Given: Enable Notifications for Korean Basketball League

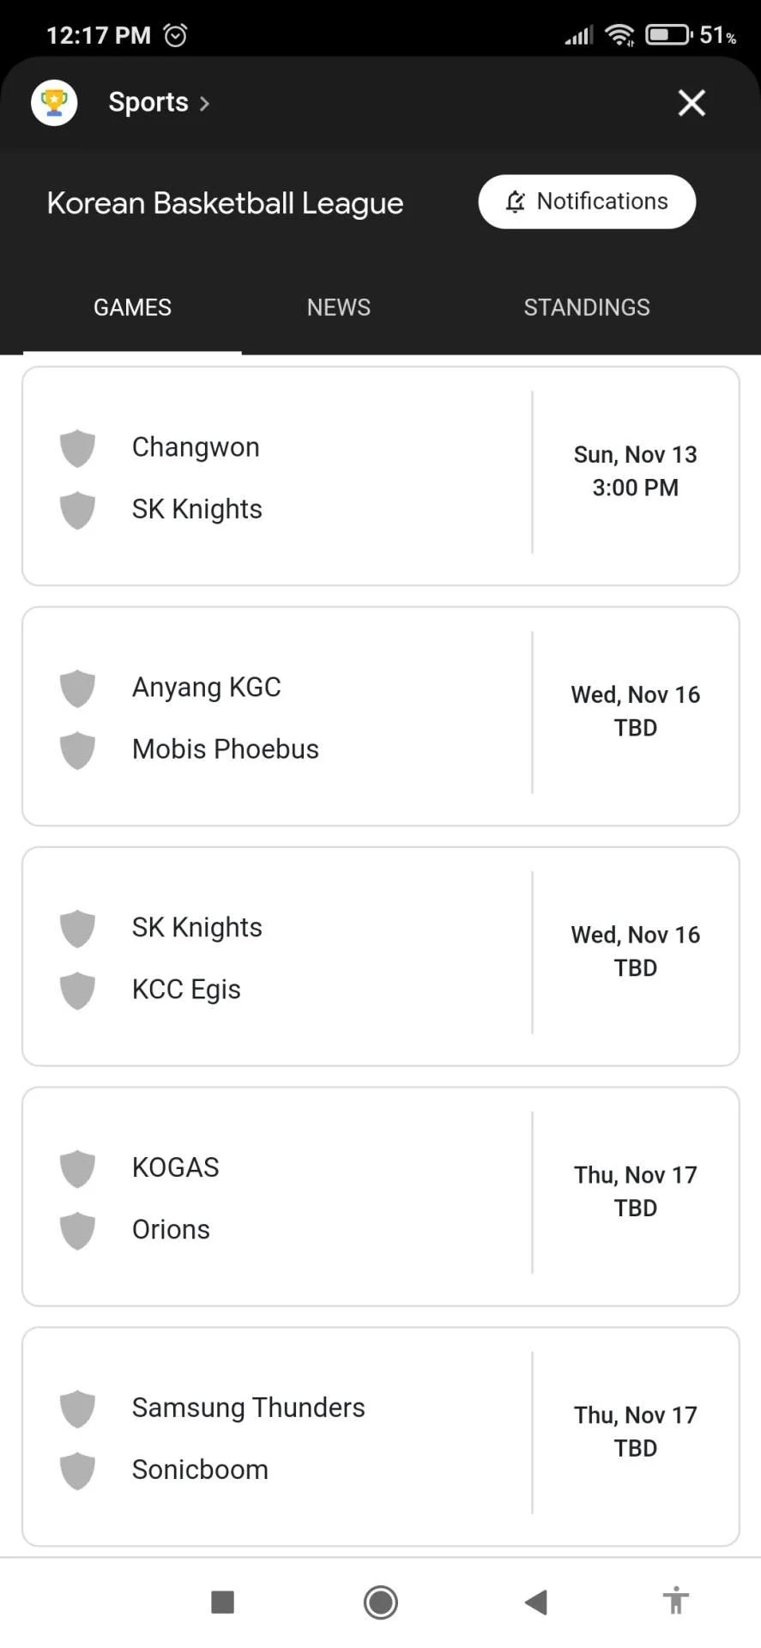Looking at the screenshot, I should (587, 202).
